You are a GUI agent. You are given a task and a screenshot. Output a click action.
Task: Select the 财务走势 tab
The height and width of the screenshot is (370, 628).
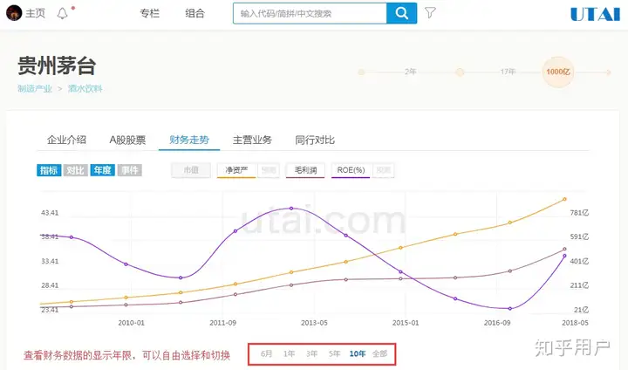[189, 140]
